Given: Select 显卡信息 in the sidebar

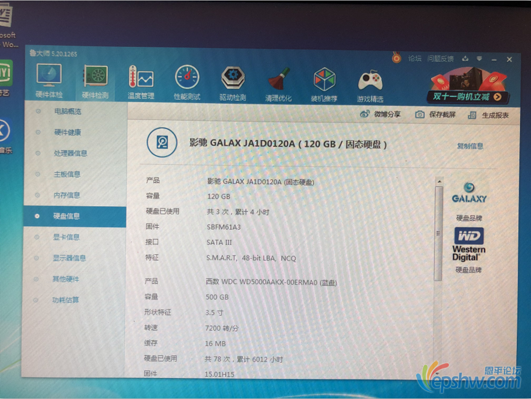Looking at the screenshot, I should (66, 237).
